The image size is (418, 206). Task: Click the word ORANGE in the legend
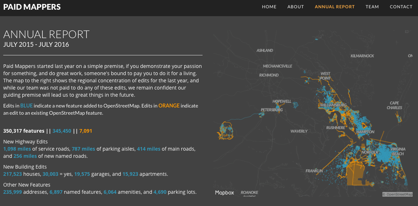(x=169, y=106)
